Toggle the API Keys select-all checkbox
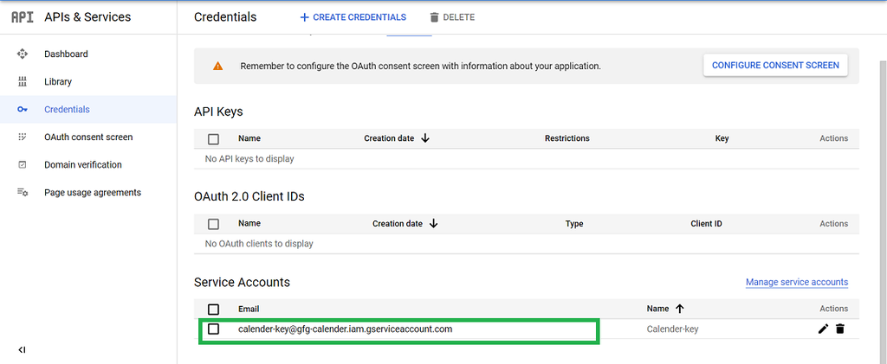 [x=214, y=138]
